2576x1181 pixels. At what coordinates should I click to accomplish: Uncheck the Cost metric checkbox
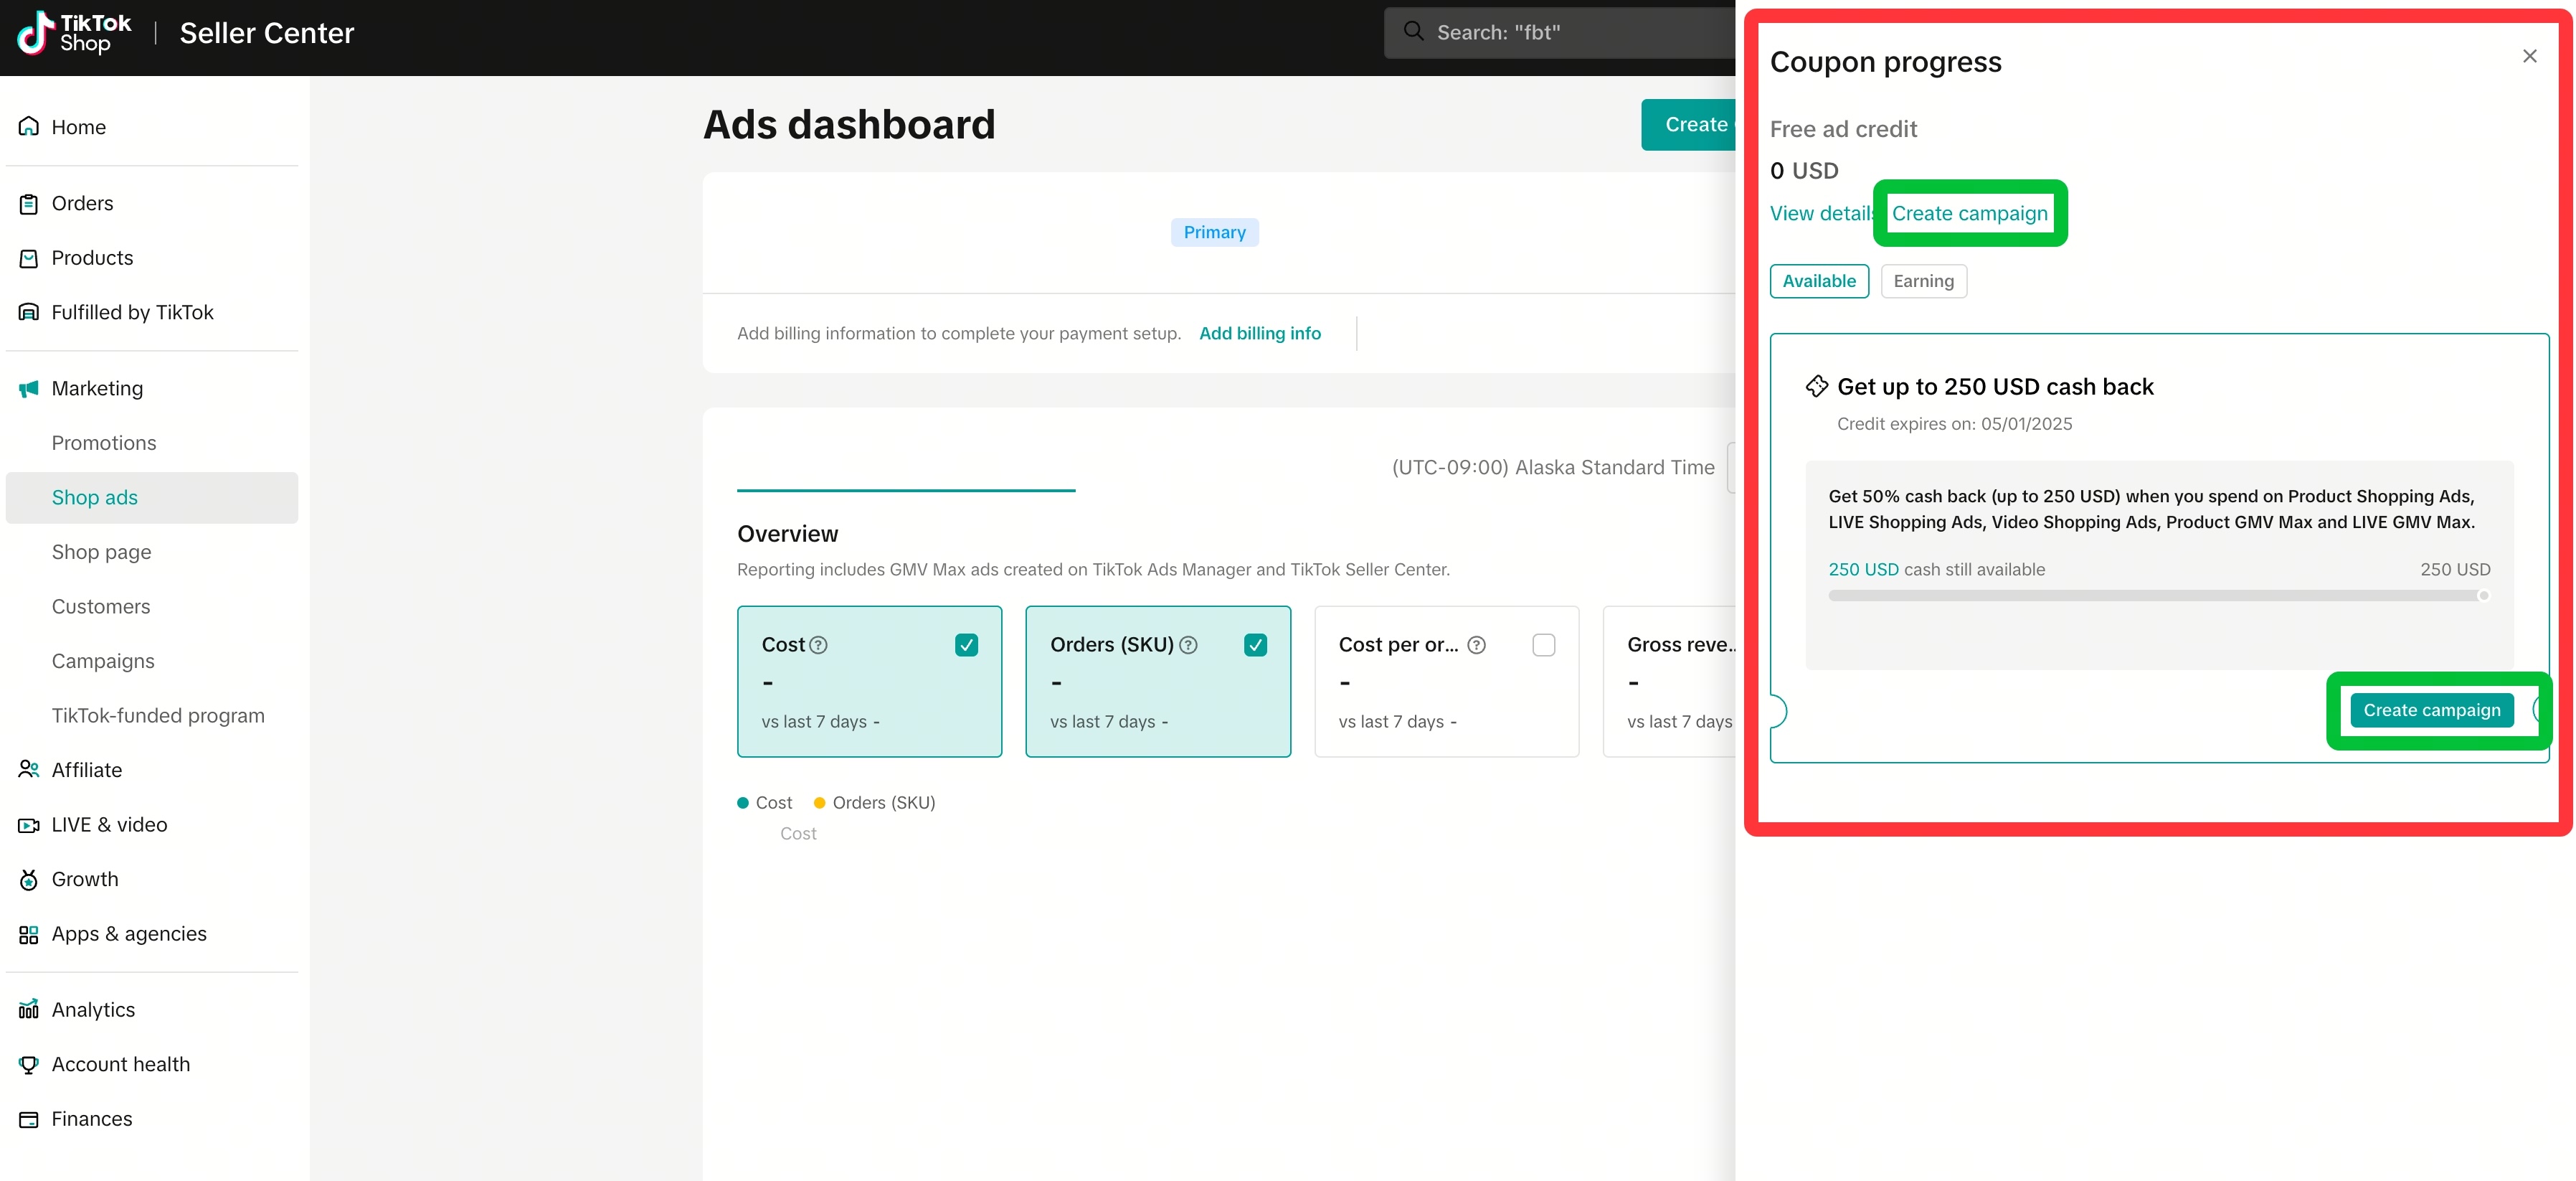point(966,646)
